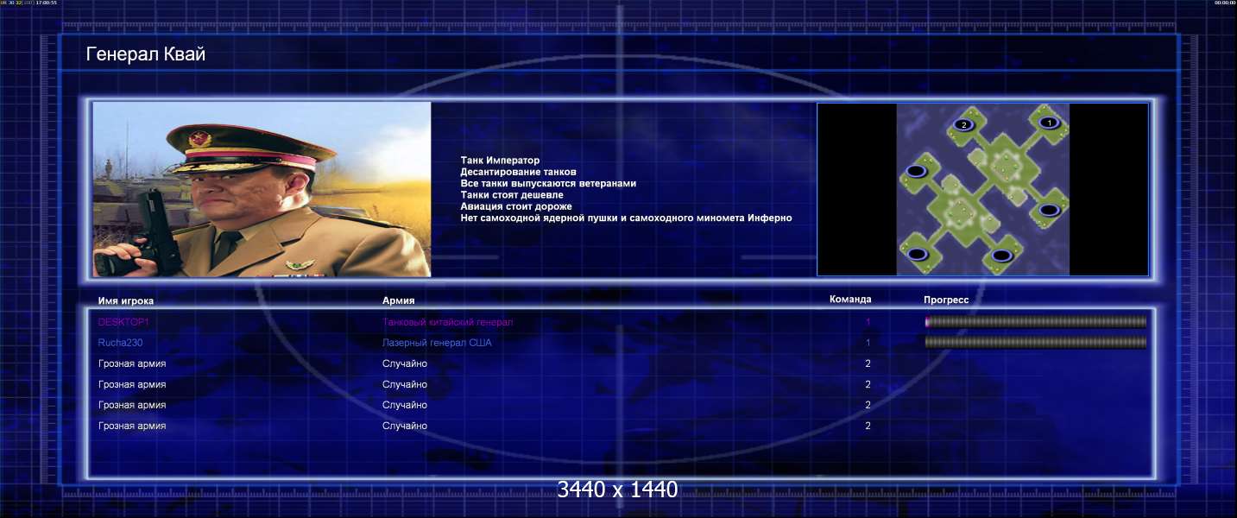Click the 'Лазерный генерал США' army entry

click(437, 343)
